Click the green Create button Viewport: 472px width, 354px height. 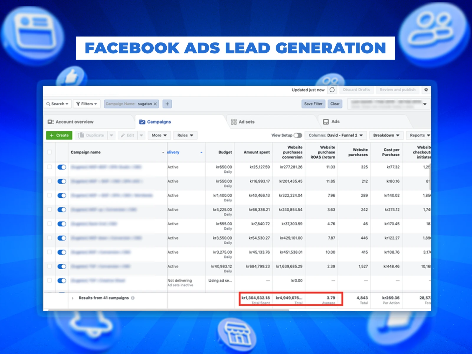59,135
